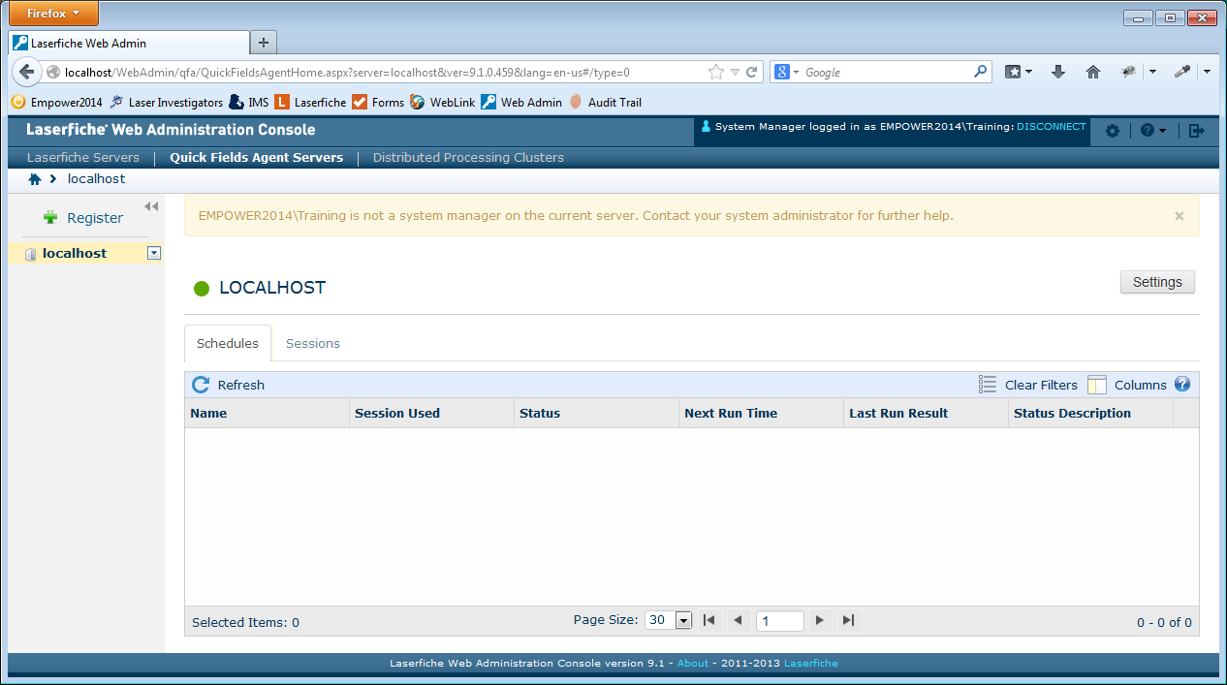Image resolution: width=1227 pixels, height=685 pixels.
Task: Click the logout icon in console header
Action: pos(1197,130)
